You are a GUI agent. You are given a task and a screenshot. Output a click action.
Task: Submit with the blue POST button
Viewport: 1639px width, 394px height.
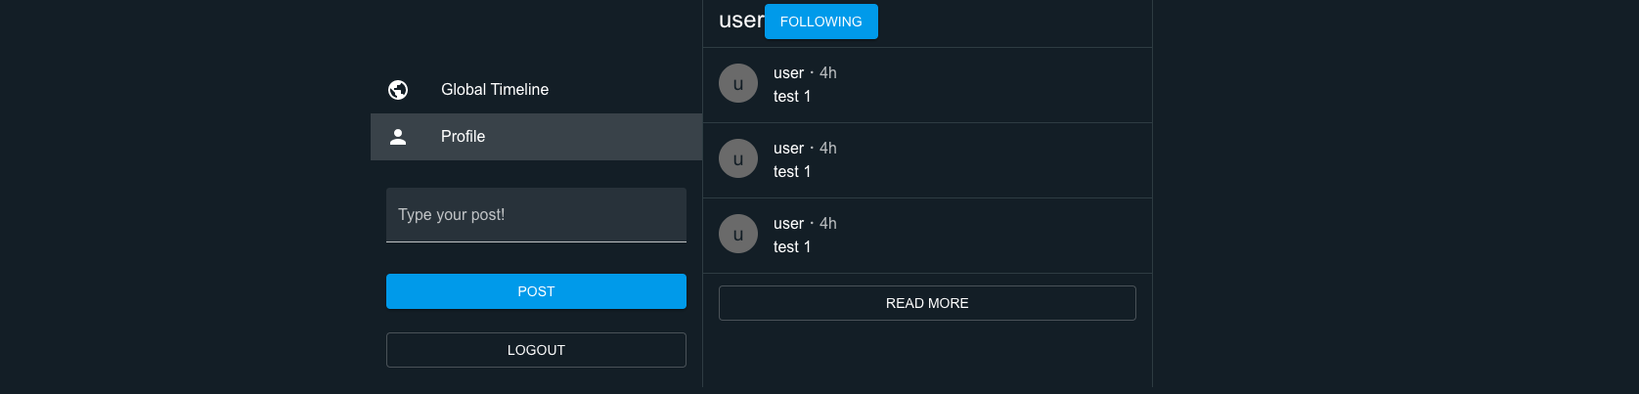[x=536, y=291]
